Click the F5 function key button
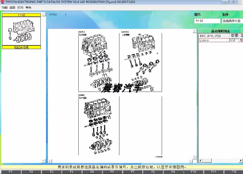243x174 pixels. point(92,172)
